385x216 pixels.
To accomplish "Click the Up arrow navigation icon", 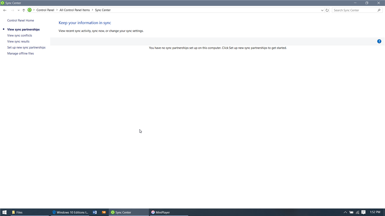I will (24, 10).
